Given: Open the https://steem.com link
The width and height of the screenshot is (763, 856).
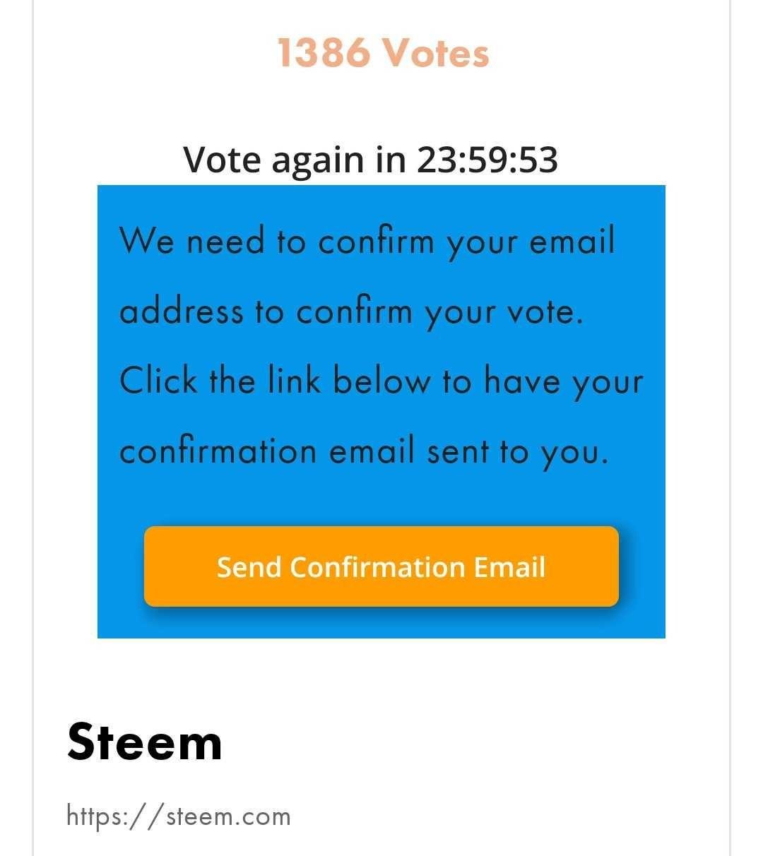Looking at the screenshot, I should [178, 816].
